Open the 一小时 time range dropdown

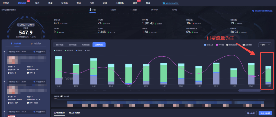(x=264, y=44)
